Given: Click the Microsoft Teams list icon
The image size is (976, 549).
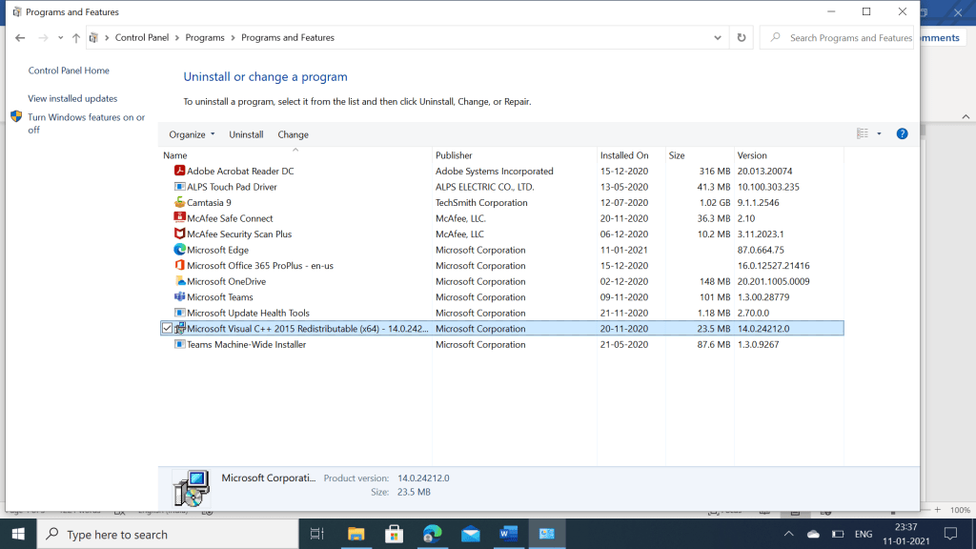Looking at the screenshot, I should [179, 297].
